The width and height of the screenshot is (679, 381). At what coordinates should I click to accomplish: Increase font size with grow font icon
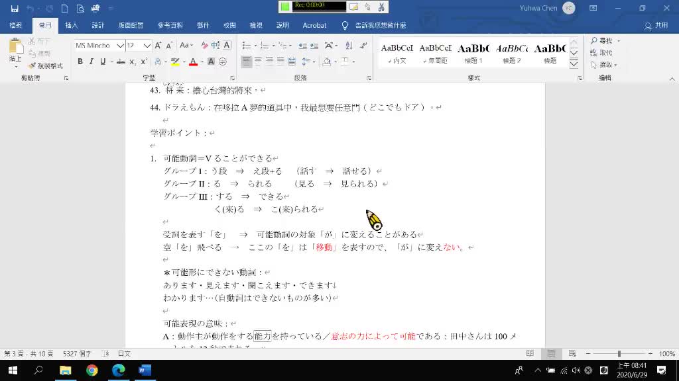(x=158, y=46)
